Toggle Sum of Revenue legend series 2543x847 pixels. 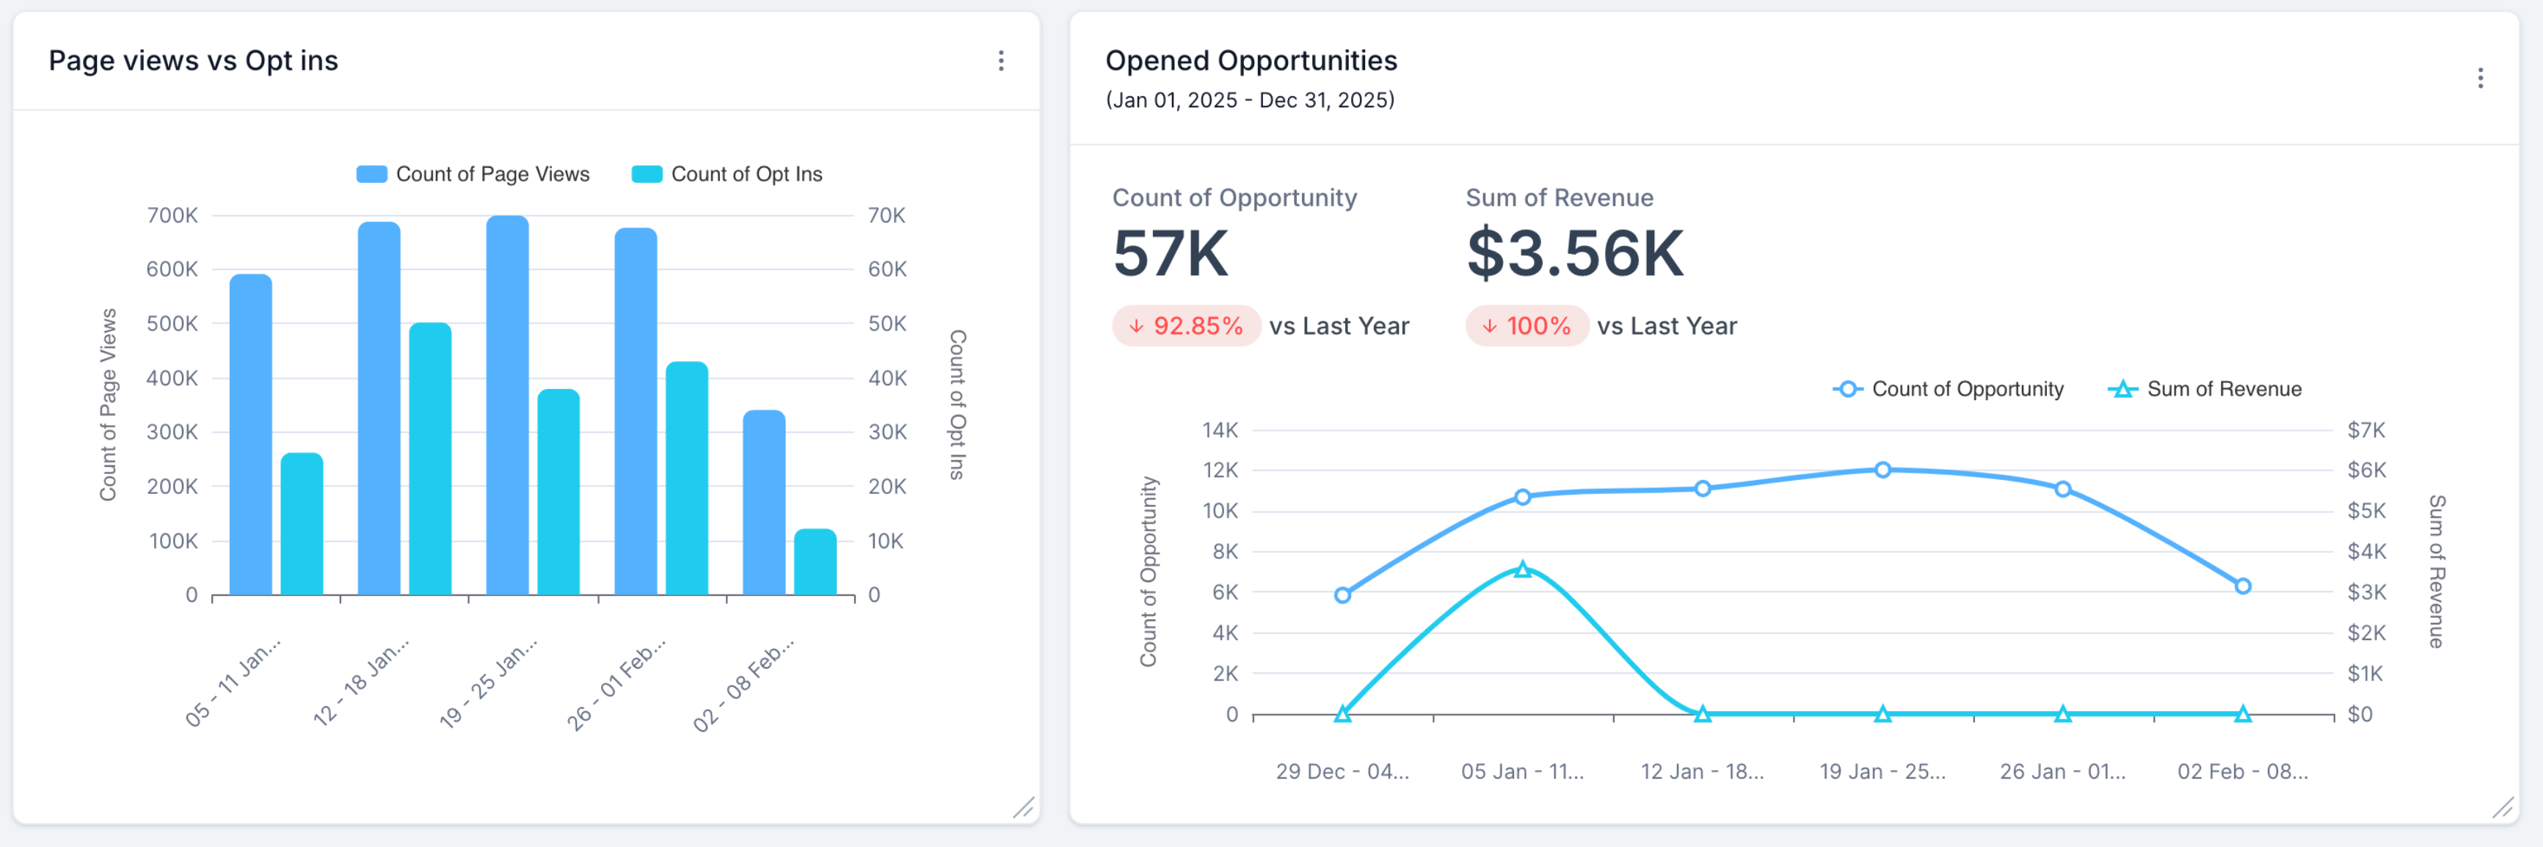[2223, 390]
